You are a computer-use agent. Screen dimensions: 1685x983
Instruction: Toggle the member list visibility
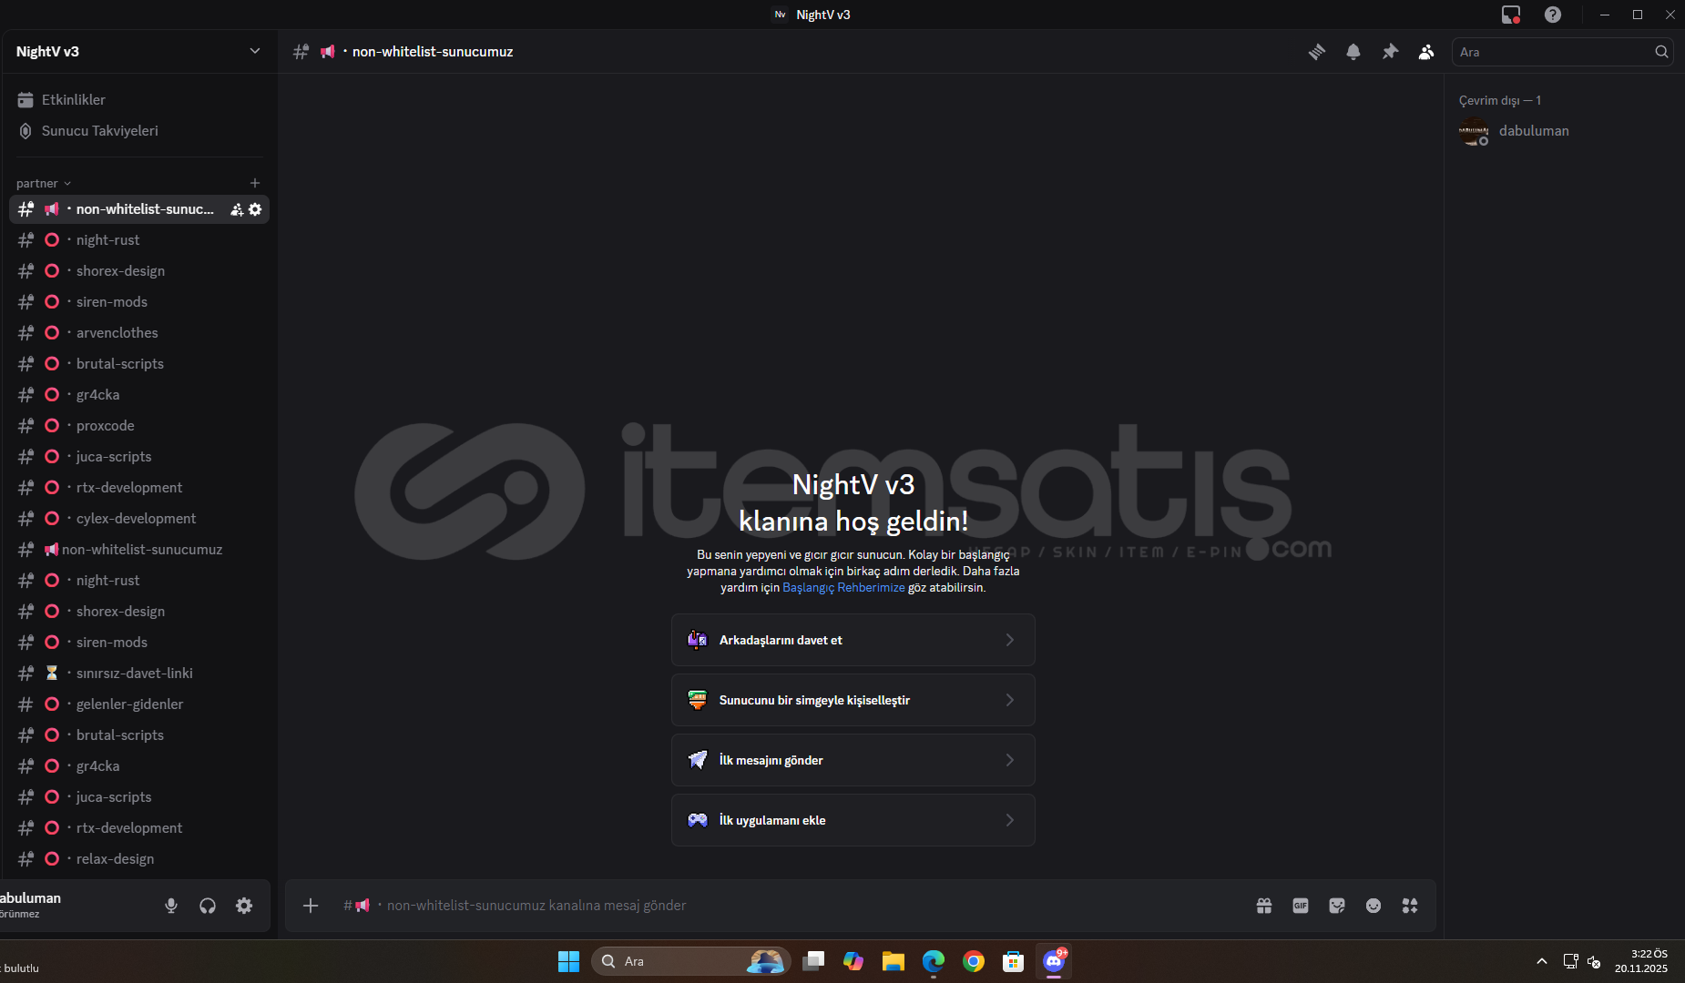(1426, 52)
